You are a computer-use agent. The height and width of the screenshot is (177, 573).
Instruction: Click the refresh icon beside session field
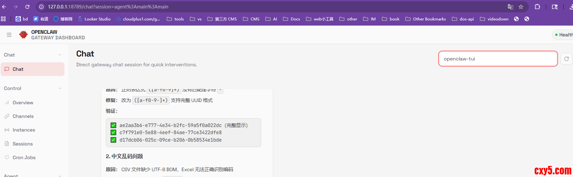(566, 59)
